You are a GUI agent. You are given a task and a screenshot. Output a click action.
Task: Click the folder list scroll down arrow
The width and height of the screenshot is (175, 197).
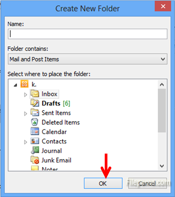pyautogui.click(x=162, y=166)
